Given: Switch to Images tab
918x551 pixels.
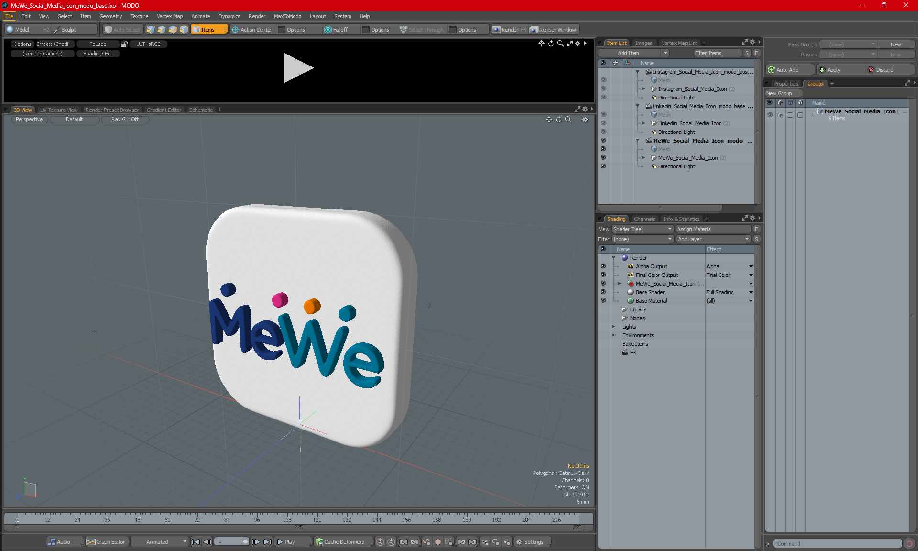Looking at the screenshot, I should point(644,43).
